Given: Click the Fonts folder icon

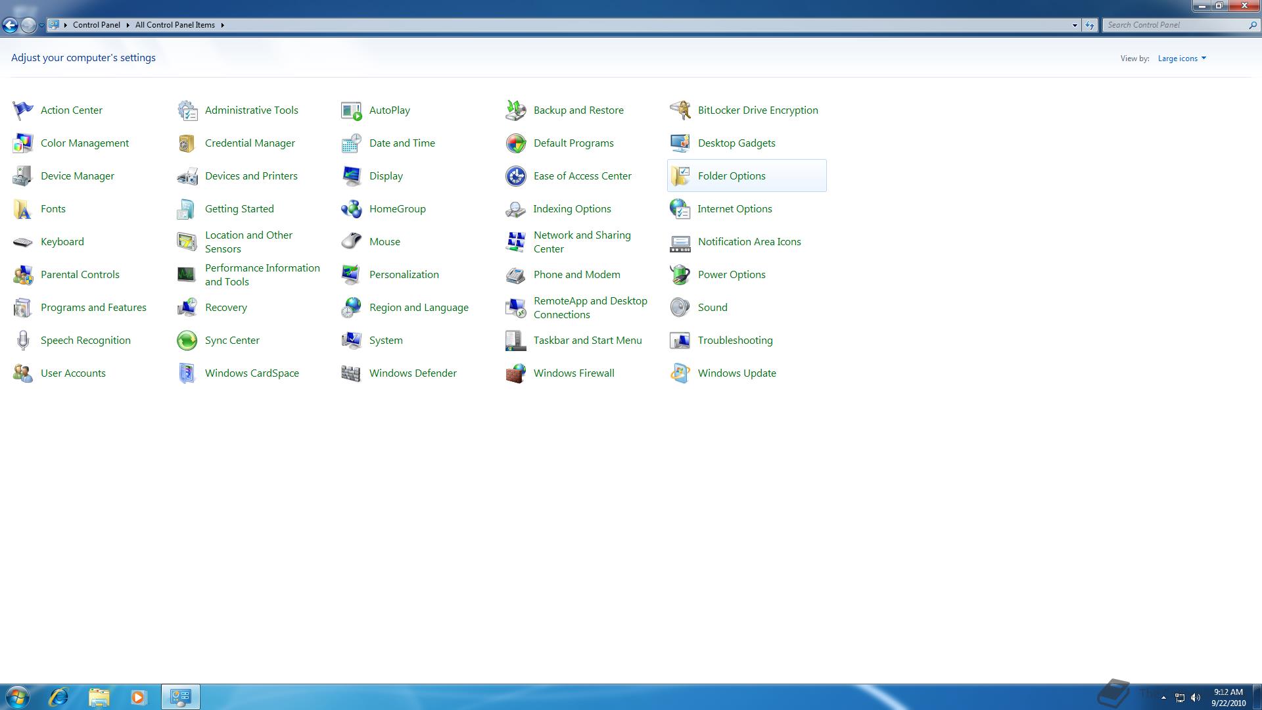Looking at the screenshot, I should pyautogui.click(x=23, y=208).
